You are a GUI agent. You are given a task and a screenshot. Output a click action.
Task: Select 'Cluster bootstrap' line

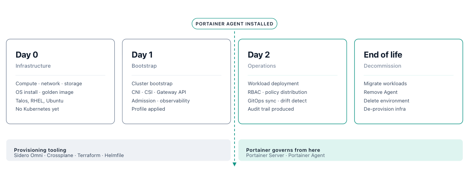tap(152, 84)
